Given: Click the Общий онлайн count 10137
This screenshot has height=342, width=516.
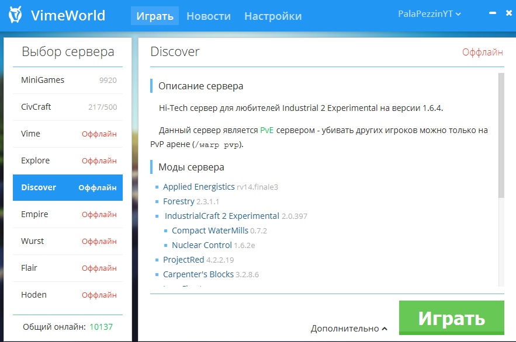Looking at the screenshot, I should (101, 327).
